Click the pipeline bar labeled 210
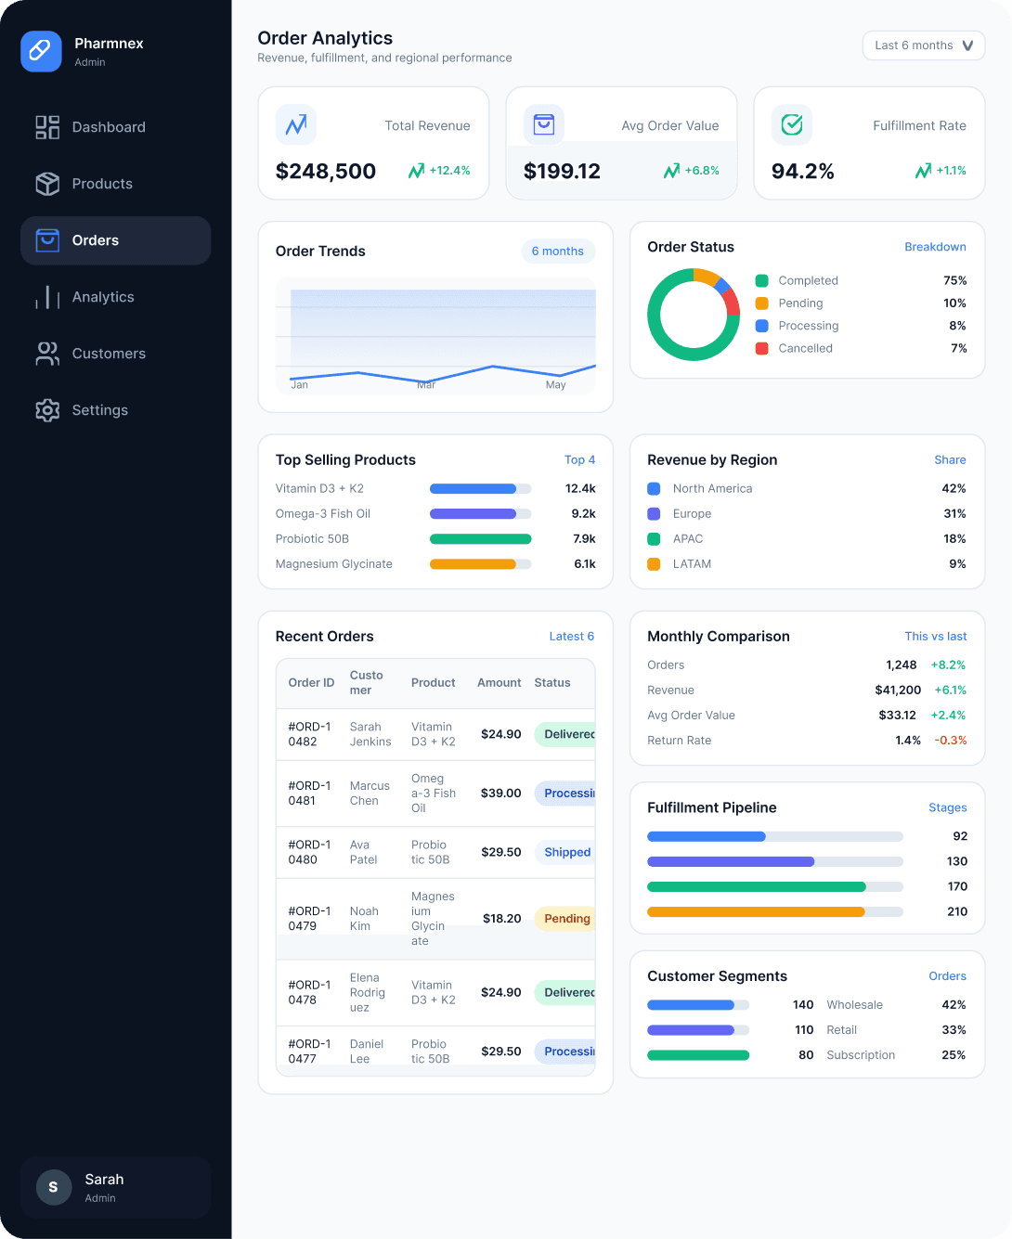 point(775,911)
